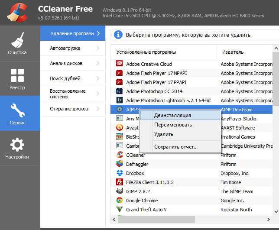Click the BioShock program icon
The width and height of the screenshot is (279, 230).
[120, 136]
